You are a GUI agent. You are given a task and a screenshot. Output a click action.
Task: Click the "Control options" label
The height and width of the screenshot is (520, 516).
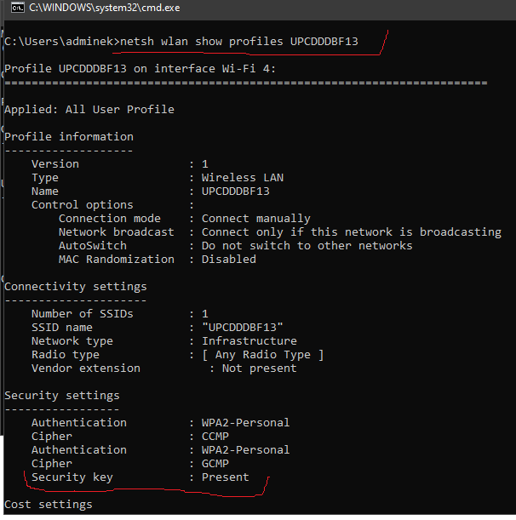pos(82,205)
